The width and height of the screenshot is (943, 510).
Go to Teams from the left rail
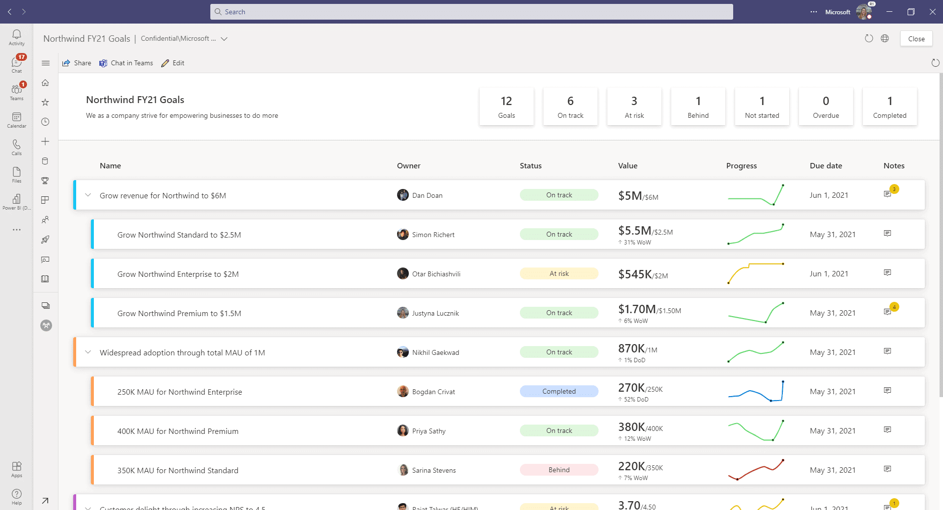16,90
